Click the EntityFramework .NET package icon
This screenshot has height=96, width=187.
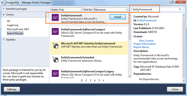[x=55, y=18]
